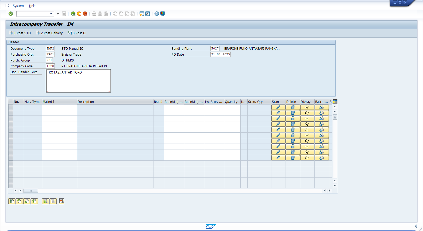Click the green Back arrow icon
This screenshot has width=423, height=231.
(x=73, y=14)
